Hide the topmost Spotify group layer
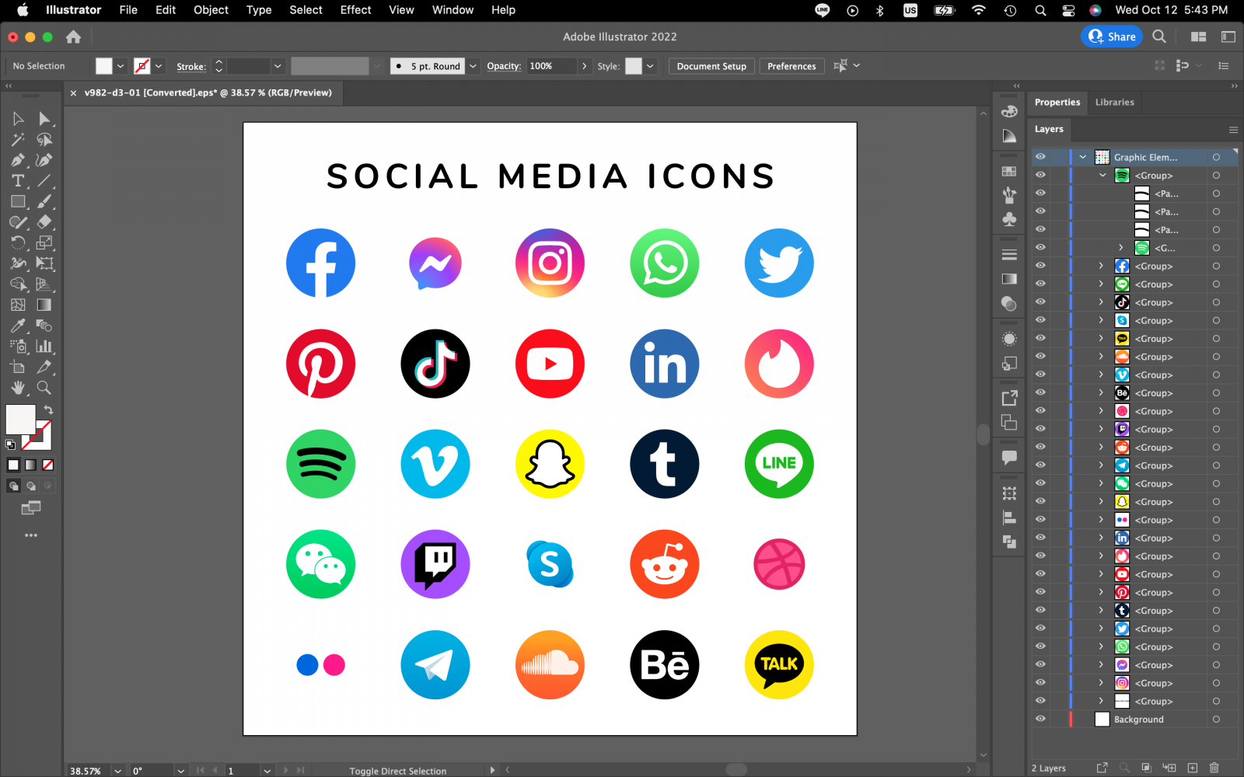The height and width of the screenshot is (777, 1244). coord(1040,176)
